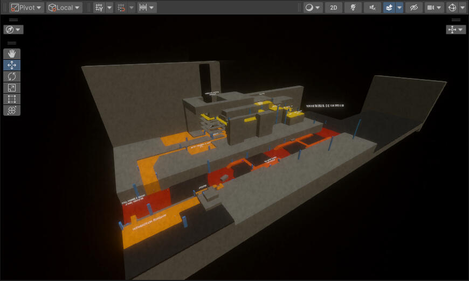Select the Hand (View) tool
469x281 pixels.
coord(12,54)
